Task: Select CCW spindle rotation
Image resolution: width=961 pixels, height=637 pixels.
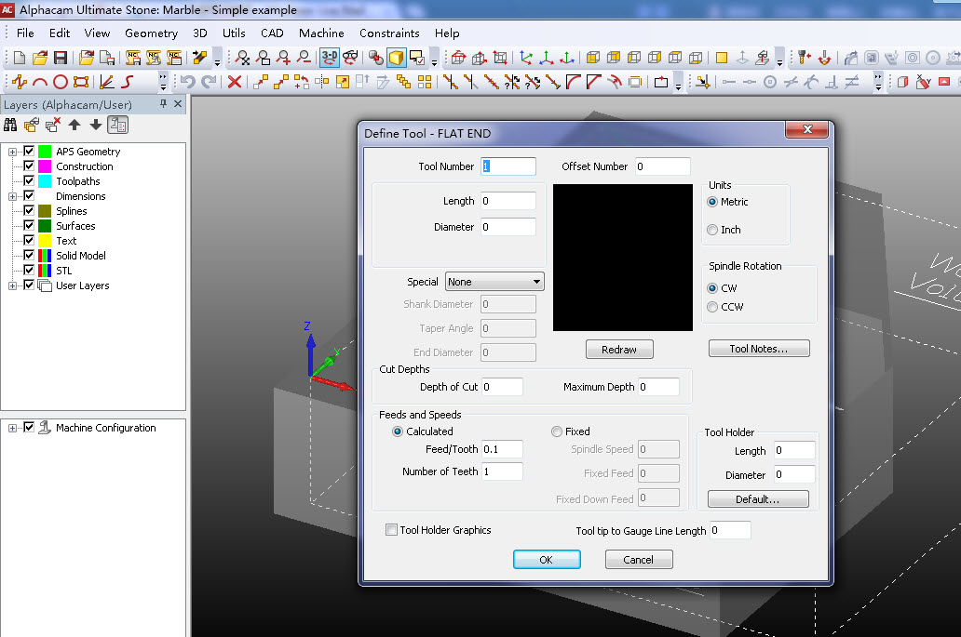Action: coord(712,307)
